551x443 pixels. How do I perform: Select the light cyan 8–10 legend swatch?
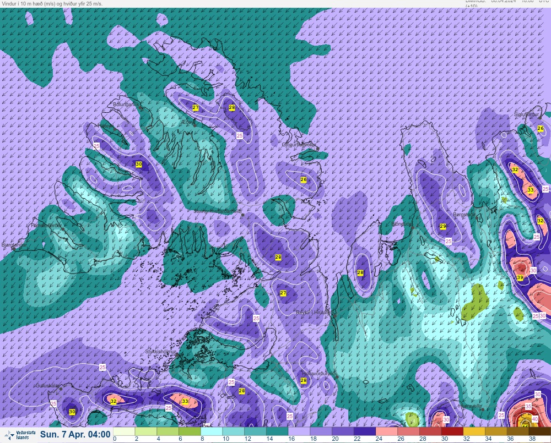pos(212,431)
